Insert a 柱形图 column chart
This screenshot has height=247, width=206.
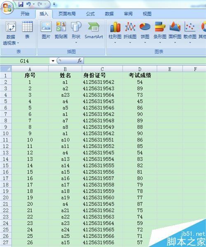coord(115,30)
